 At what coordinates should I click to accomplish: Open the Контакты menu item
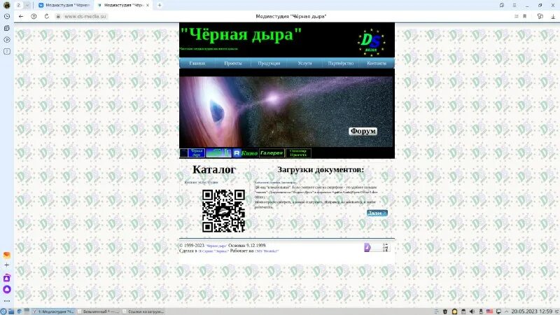pos(377,63)
